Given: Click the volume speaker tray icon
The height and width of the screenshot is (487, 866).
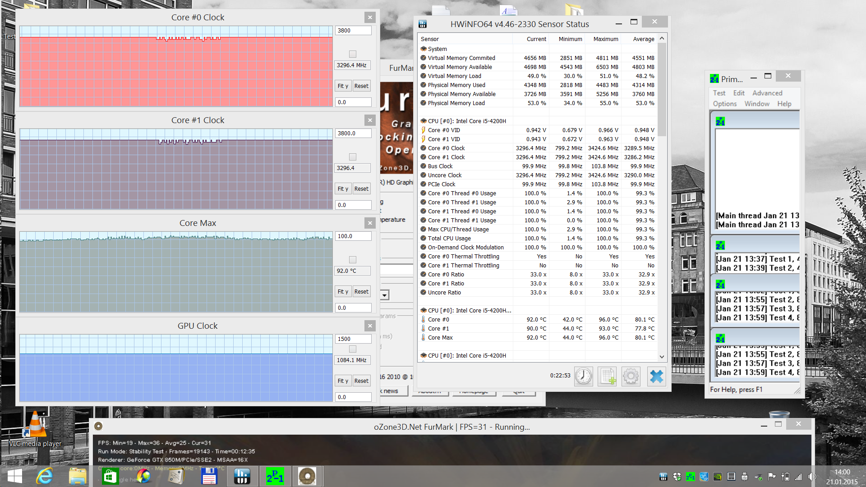Looking at the screenshot, I should (x=812, y=477).
